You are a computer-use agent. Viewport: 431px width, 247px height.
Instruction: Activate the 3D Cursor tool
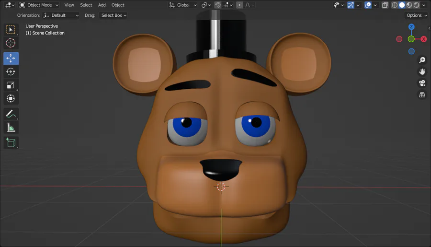(x=11, y=43)
